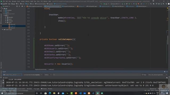Hide the Logcat panel with minus icon
Screen dimensions: 170x95
tap(167, 72)
